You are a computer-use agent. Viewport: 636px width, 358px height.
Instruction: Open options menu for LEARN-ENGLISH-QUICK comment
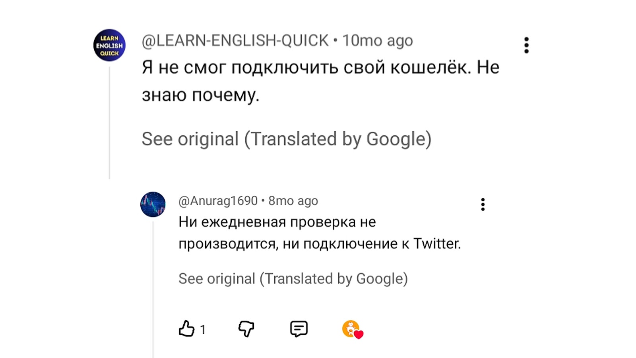[x=526, y=45]
